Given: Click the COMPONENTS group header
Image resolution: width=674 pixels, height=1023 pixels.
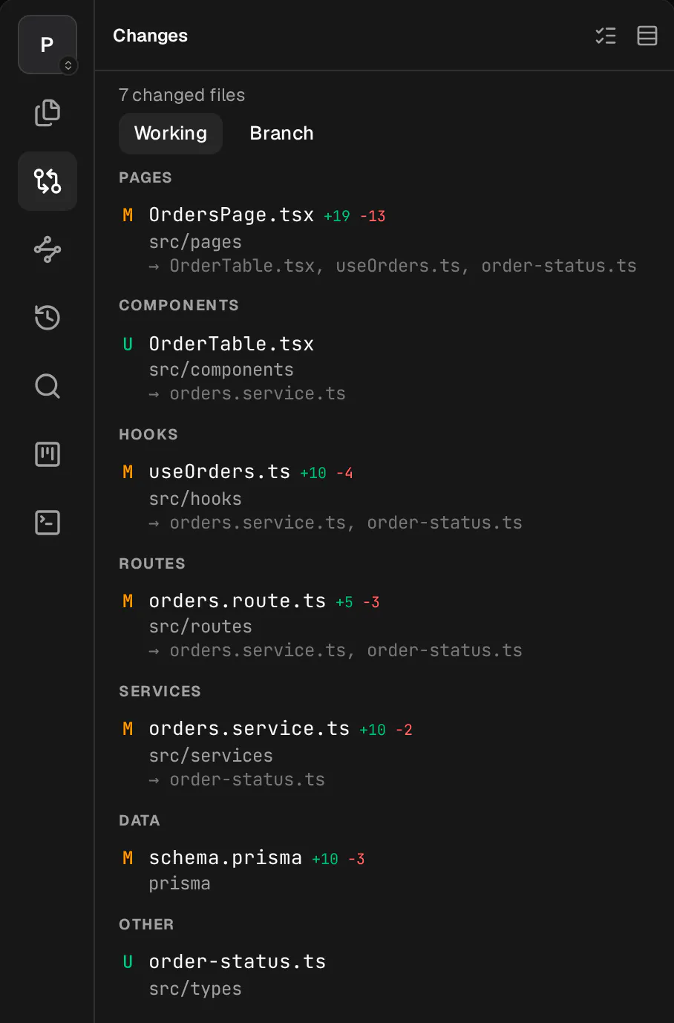Looking at the screenshot, I should pyautogui.click(x=179, y=305).
